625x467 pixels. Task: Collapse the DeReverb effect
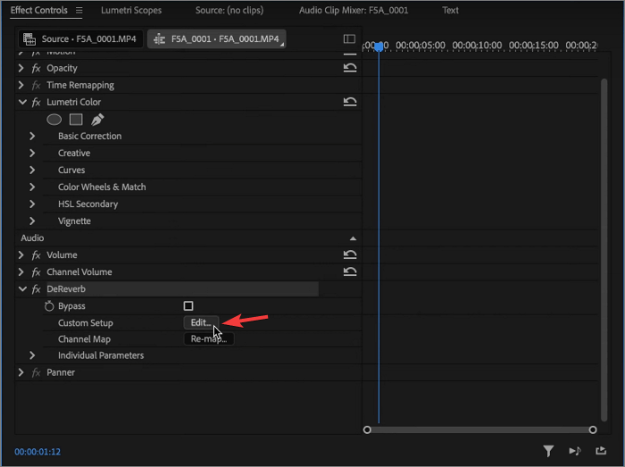22,289
